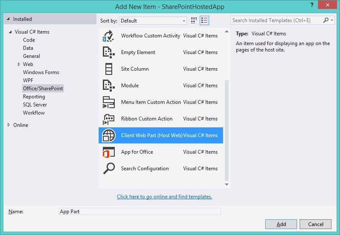Expand the Web tree node
Image resolution: width=340 pixels, height=235 pixels.
19,64
